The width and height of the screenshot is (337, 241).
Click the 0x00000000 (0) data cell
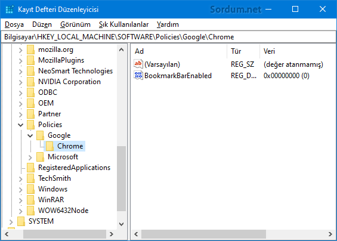tap(286, 76)
